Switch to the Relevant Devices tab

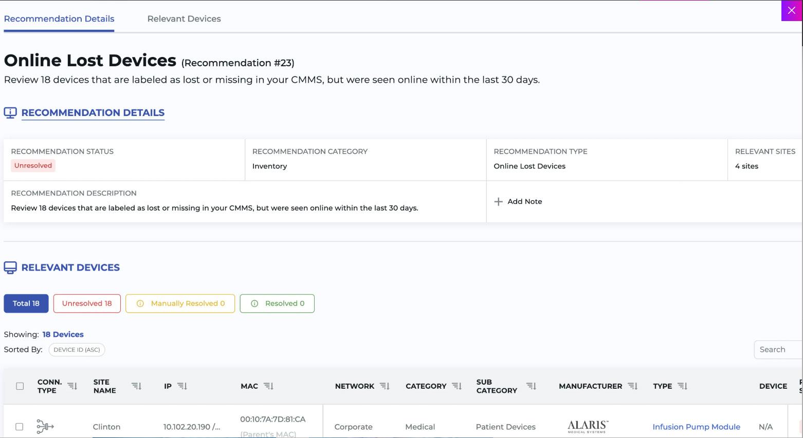(184, 19)
